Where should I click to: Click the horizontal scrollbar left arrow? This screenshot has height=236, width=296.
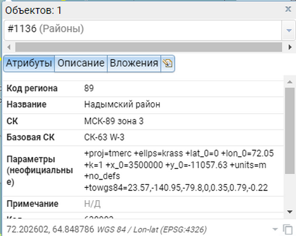(x=9, y=47)
